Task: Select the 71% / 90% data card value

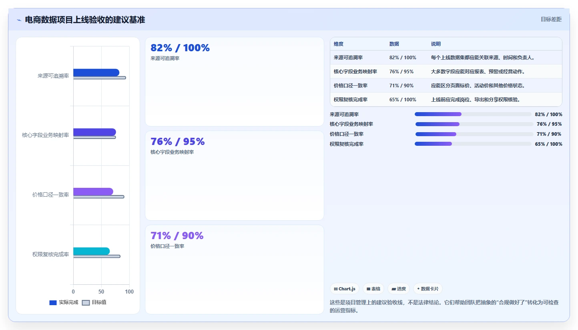Action: pyautogui.click(x=177, y=235)
